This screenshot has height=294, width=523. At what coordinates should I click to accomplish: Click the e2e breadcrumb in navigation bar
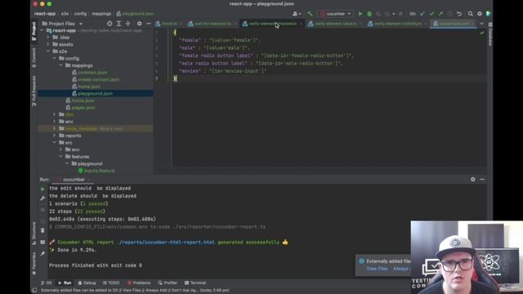(x=65, y=14)
